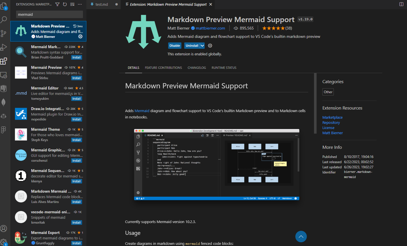Disable the Markdown Preview Mermaid Support extension
Image resolution: width=407 pixels, height=246 pixels.
pos(174,46)
